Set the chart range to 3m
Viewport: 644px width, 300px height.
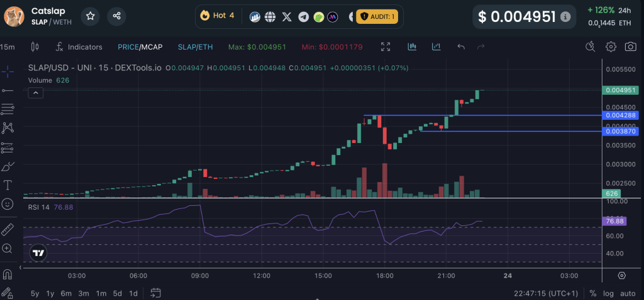coord(84,294)
